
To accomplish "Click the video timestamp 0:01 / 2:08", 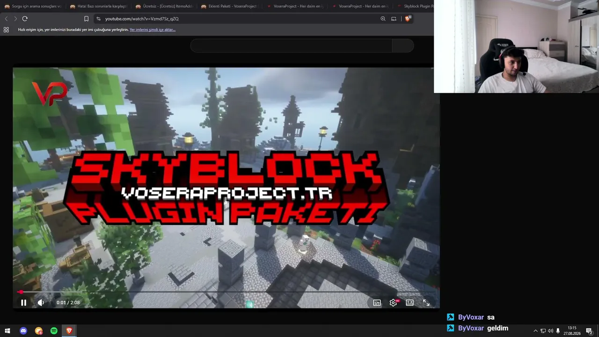I will coord(68,302).
